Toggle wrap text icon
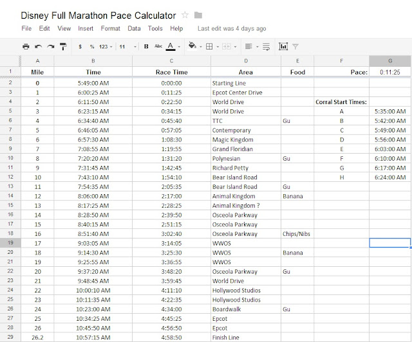This screenshot has width=412, height=342. pyautogui.click(x=266, y=46)
